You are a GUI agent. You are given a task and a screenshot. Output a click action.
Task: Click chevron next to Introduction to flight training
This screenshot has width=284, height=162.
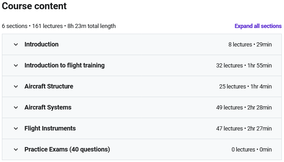[x=16, y=66]
